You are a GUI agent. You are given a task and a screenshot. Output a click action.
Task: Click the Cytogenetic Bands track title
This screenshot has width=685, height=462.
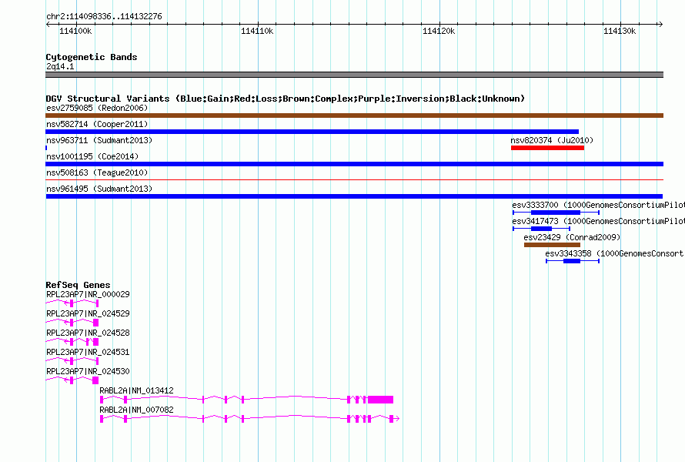[92, 57]
